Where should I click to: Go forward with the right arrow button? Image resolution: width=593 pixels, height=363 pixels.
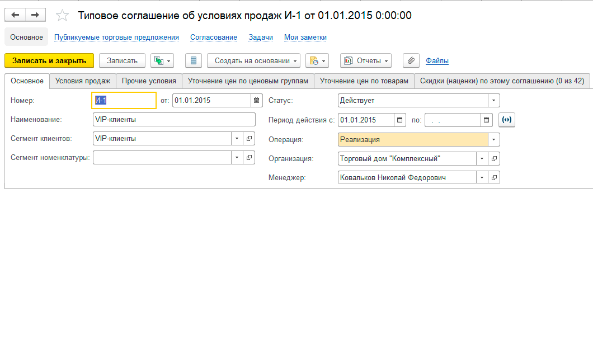tap(35, 15)
